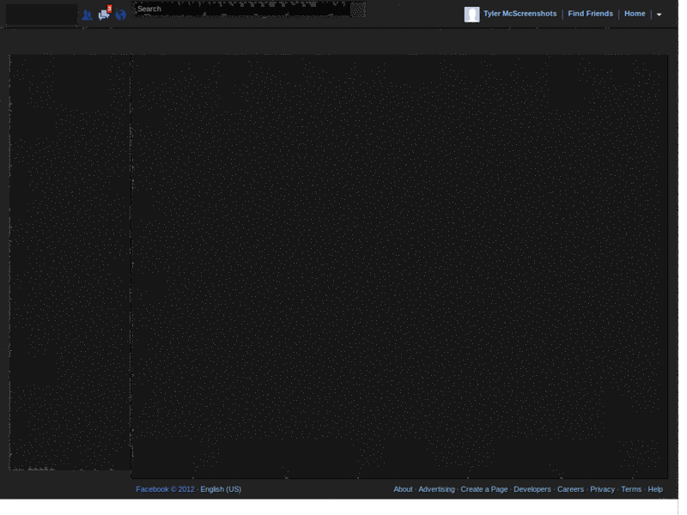Click the Facebook © 2012 footer link
The height and width of the screenshot is (515, 687).
(x=165, y=489)
